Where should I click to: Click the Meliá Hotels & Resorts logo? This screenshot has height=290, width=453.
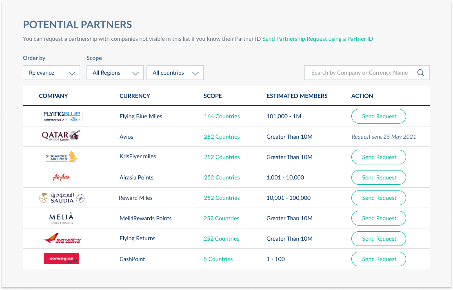click(61, 218)
